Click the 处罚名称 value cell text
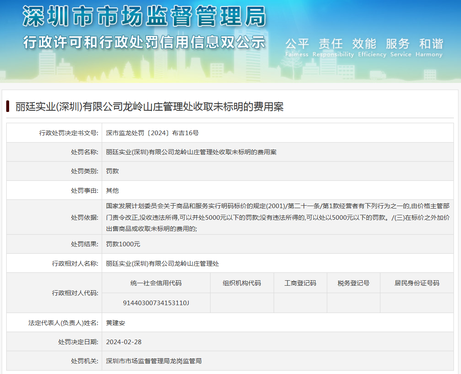The width and height of the screenshot is (461, 374). coord(191,152)
